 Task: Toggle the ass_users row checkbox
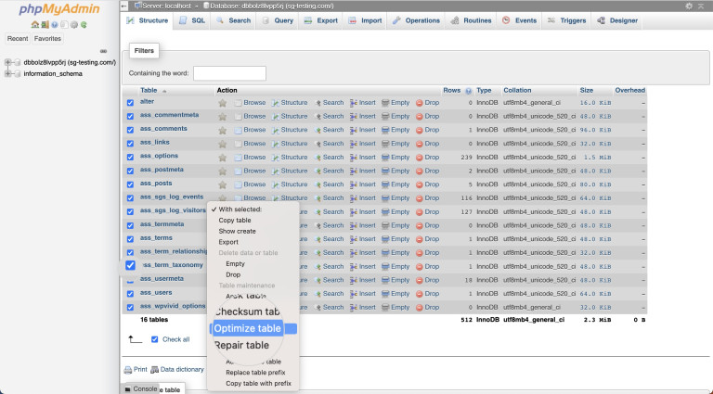coord(130,294)
